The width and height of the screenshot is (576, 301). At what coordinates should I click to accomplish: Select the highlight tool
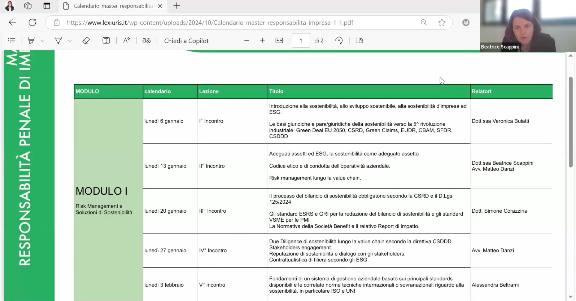31,40
